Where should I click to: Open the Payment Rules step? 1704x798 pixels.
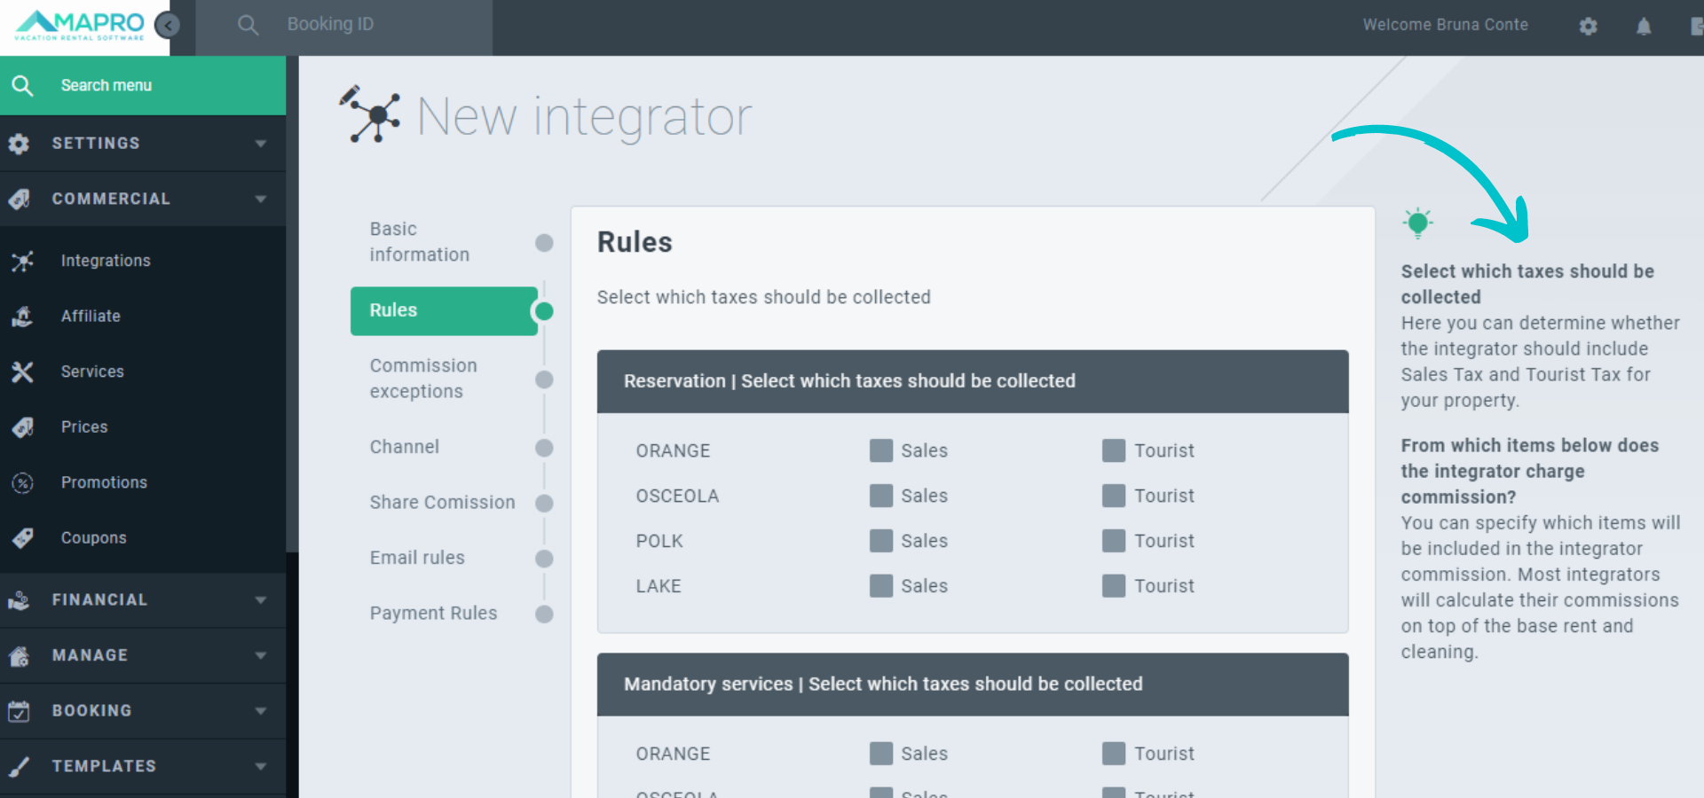(x=433, y=613)
